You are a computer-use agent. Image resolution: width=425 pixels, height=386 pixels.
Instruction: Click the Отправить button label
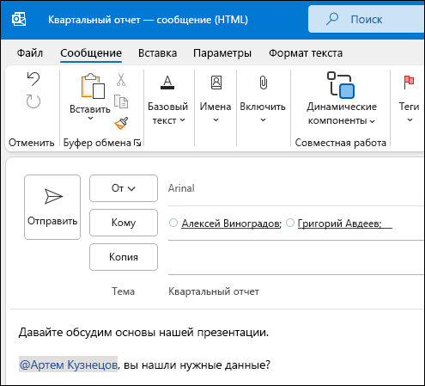coord(52,221)
